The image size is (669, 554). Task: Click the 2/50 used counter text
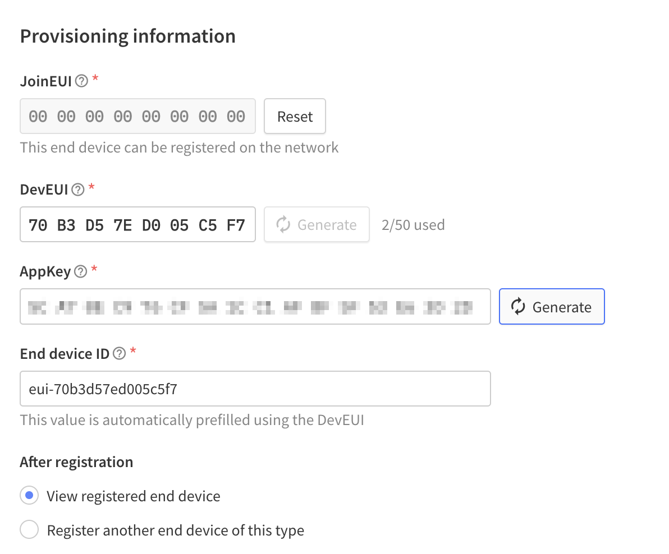click(413, 225)
